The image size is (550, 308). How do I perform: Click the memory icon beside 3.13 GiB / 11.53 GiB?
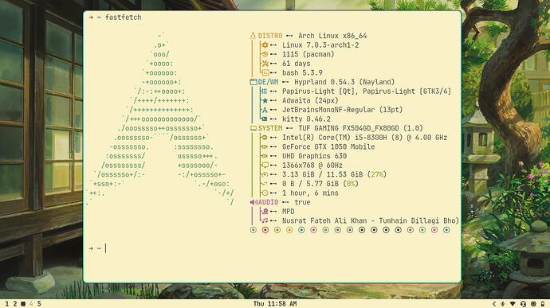pos(265,174)
